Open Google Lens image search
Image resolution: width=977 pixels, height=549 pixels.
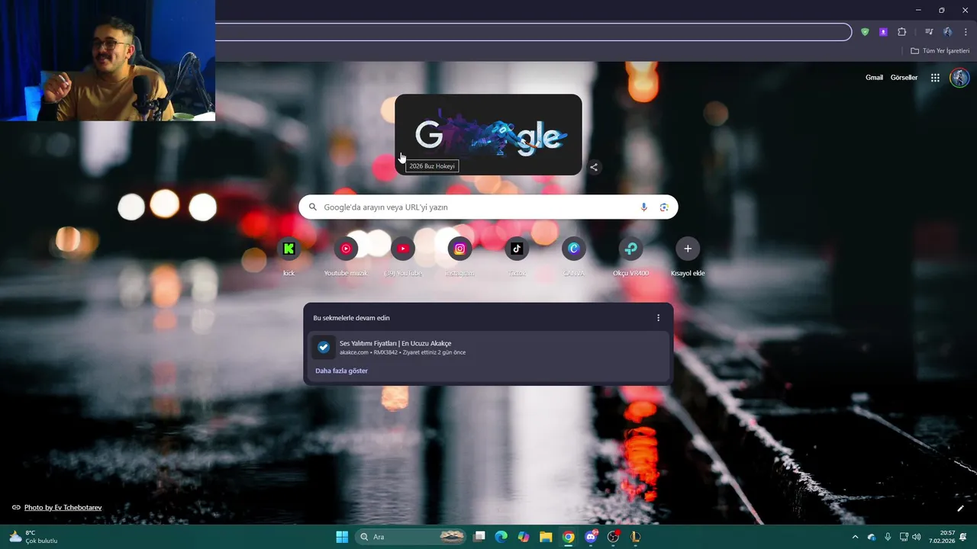pyautogui.click(x=664, y=207)
